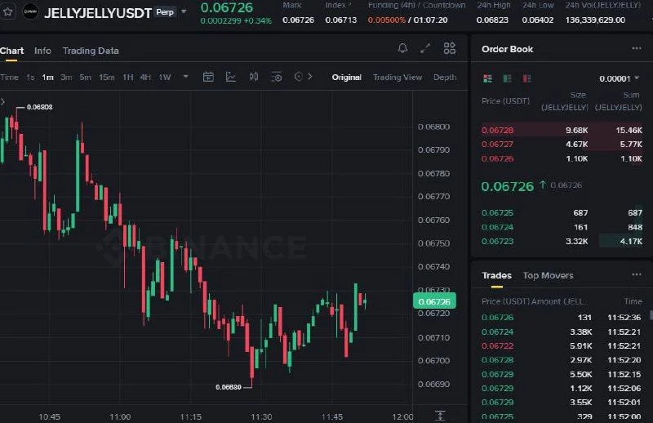Select the 4H time interval
The image size is (653, 423).
(145, 78)
